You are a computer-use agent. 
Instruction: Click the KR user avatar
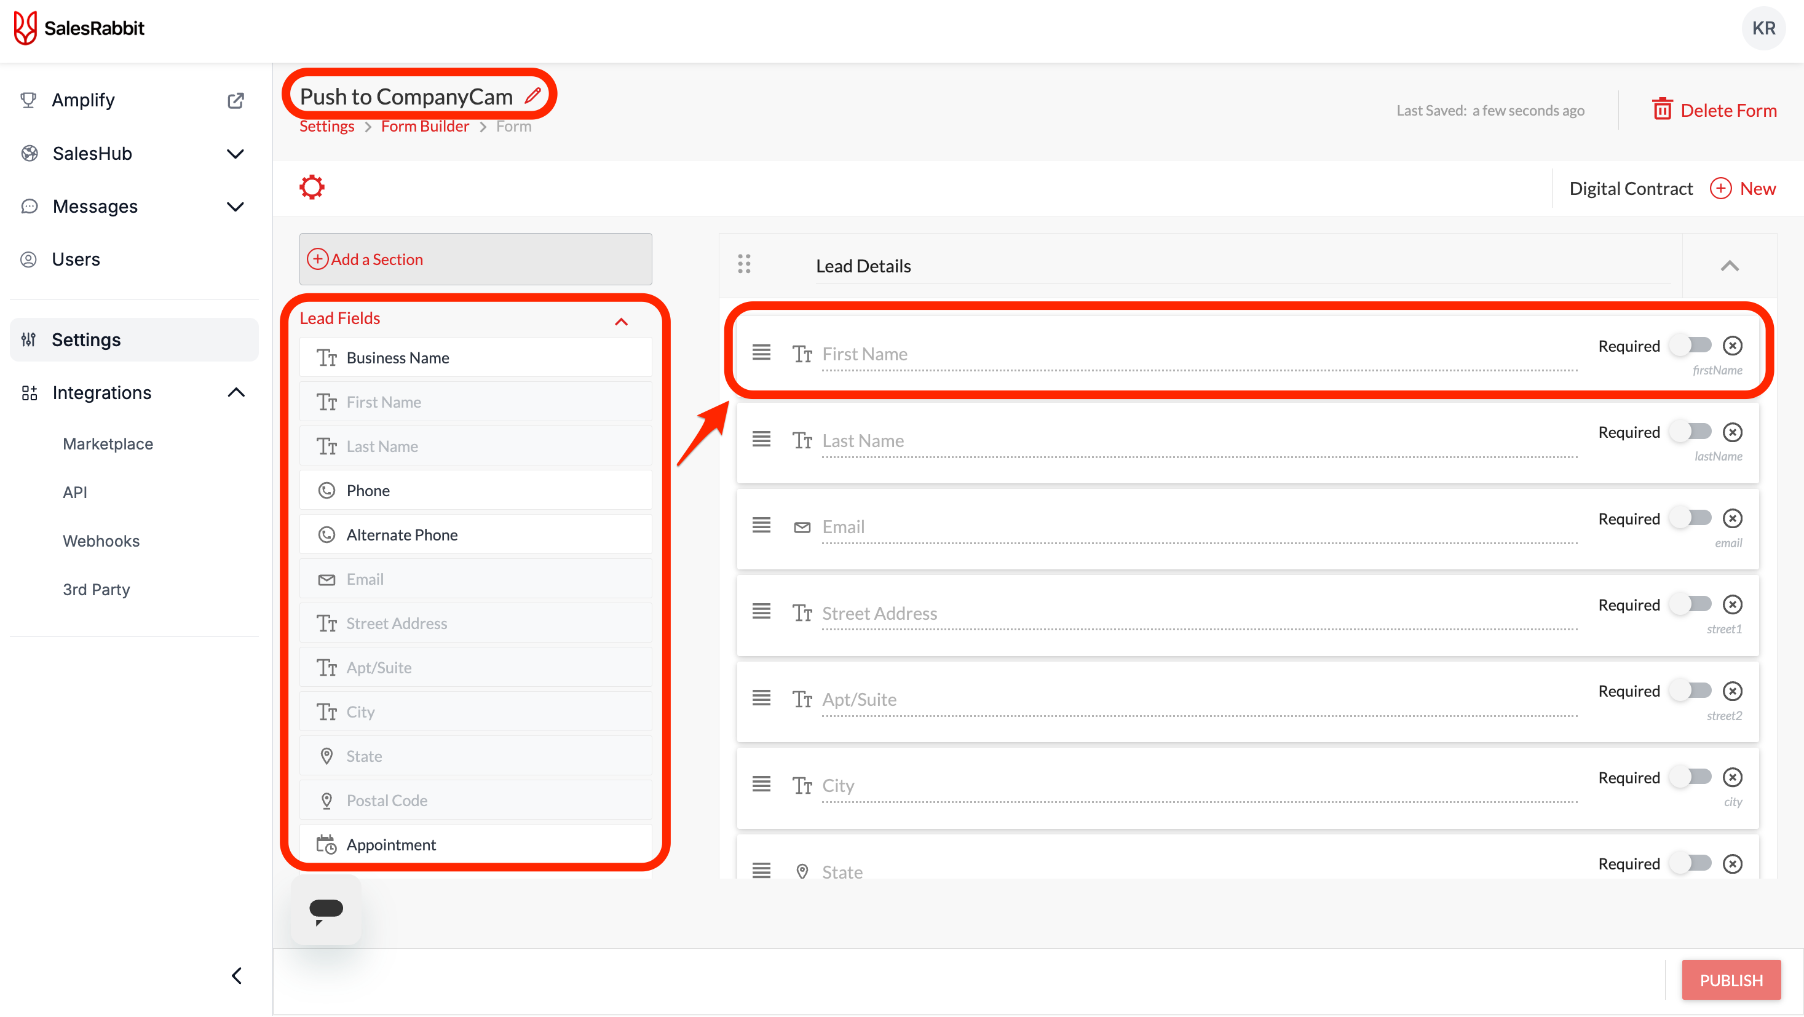pyautogui.click(x=1763, y=28)
